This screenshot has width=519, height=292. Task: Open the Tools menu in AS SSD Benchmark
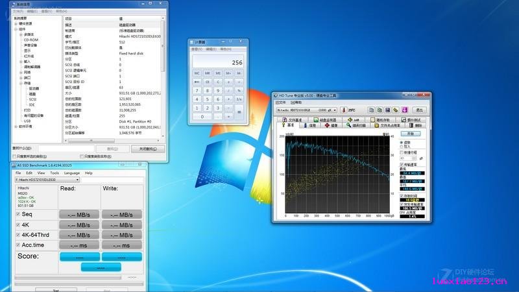[54, 173]
